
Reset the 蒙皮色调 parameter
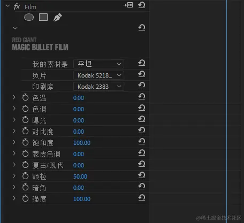point(142,153)
